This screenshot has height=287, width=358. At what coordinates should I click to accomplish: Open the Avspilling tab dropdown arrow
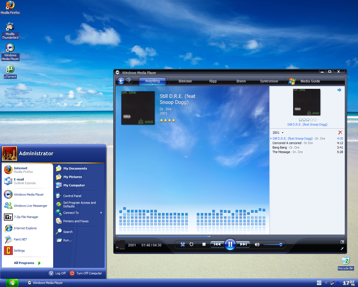(152, 84)
